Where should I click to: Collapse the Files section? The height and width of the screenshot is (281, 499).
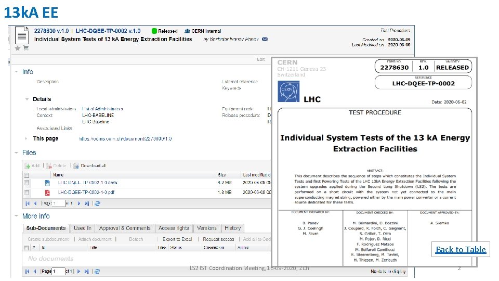click(x=16, y=152)
